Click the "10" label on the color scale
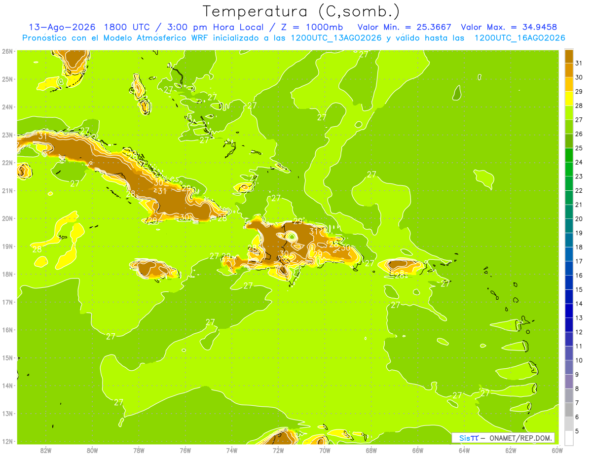This screenshot has width=592, height=457. tap(579, 360)
